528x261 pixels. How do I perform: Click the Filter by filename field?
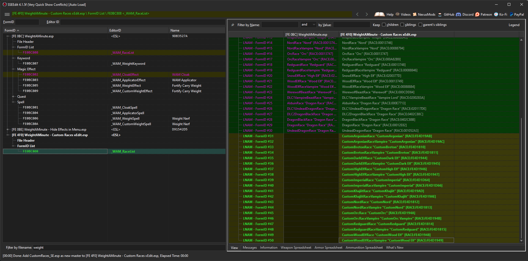(129, 248)
